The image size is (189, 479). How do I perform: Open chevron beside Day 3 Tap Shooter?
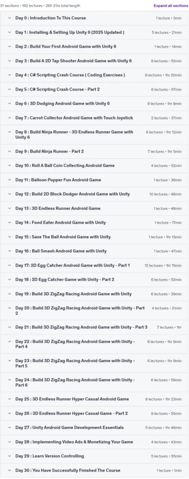point(9,61)
